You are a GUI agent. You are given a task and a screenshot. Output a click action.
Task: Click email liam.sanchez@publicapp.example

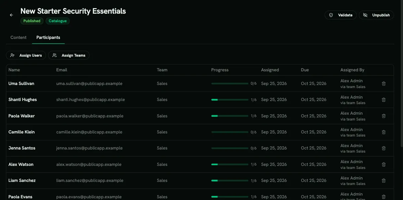click(x=90, y=181)
